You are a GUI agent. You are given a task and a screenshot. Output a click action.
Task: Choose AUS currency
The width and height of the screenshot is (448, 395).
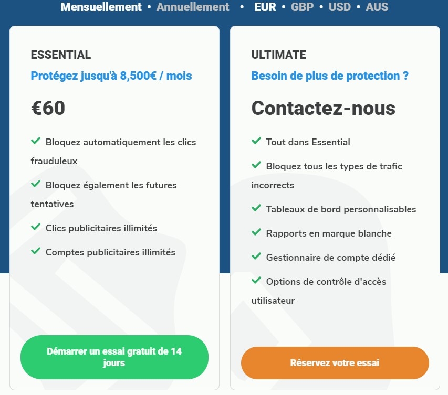377,7
